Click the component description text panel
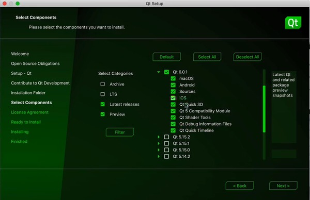310x200 pixels. (284, 107)
